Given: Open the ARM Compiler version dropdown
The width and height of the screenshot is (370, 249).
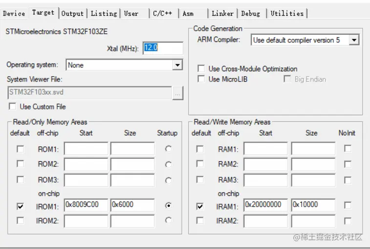Looking at the screenshot, I should [x=354, y=40].
